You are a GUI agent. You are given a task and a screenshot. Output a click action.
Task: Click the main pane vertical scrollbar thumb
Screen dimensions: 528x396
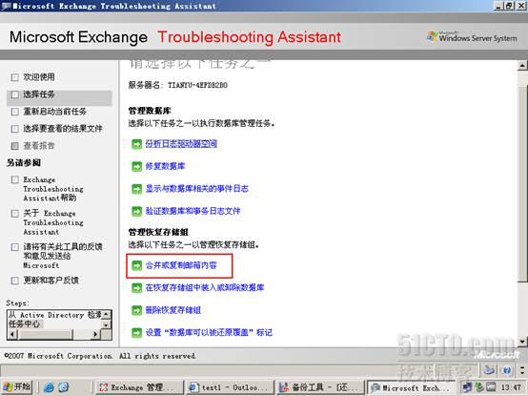point(522,183)
